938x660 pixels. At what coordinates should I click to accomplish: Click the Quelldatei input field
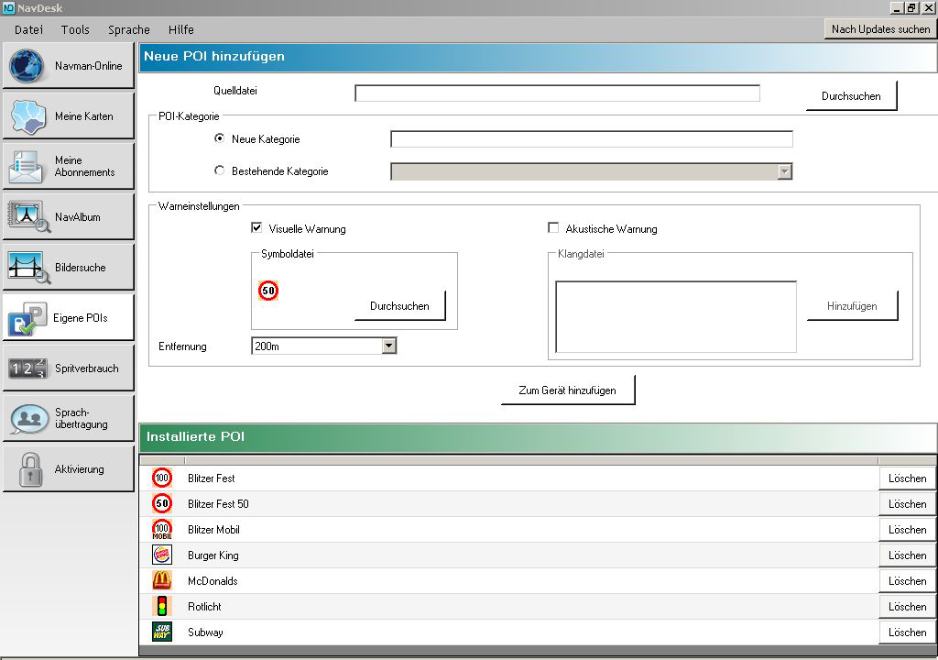pos(557,93)
